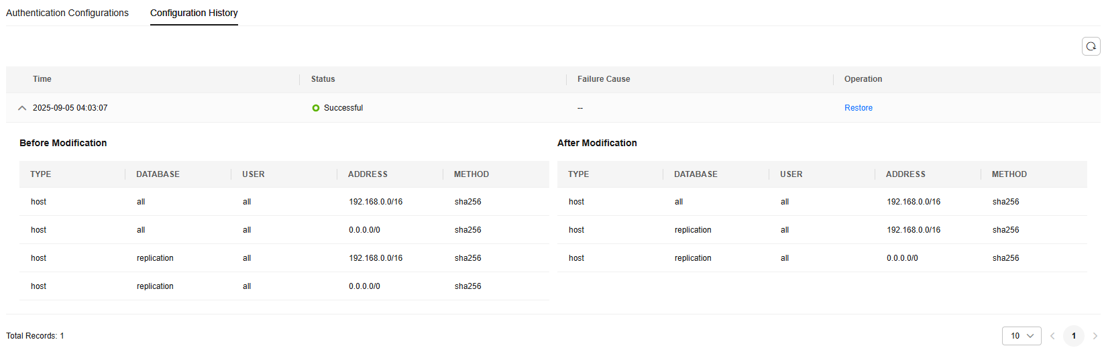Click Before Modification ADDRESS column header
The height and width of the screenshot is (348, 1104).
[x=368, y=174]
